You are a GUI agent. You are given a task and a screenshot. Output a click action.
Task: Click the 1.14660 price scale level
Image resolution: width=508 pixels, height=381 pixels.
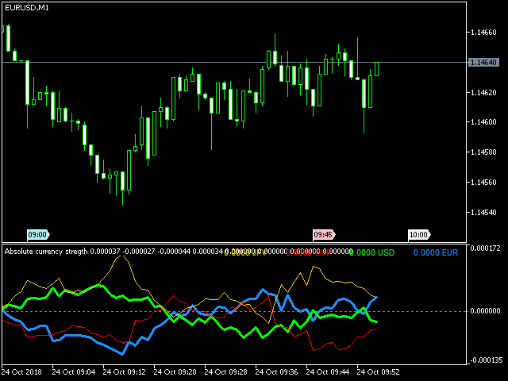point(483,33)
